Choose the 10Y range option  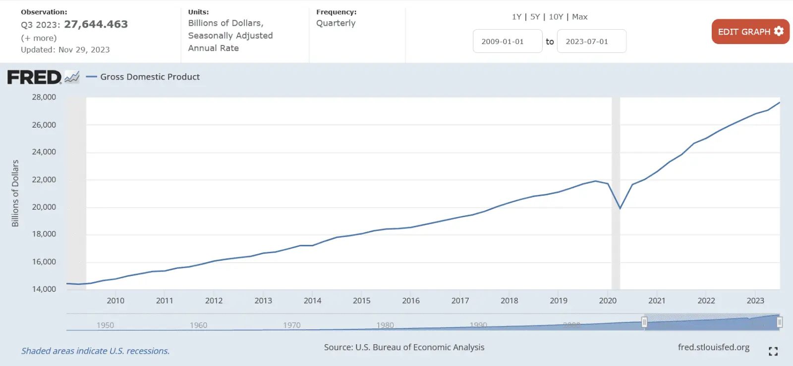[x=556, y=17]
